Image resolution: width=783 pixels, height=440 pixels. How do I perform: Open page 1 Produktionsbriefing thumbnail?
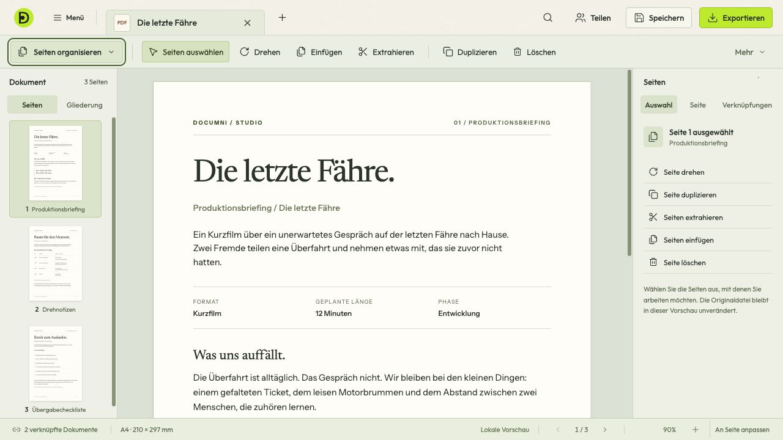click(56, 169)
